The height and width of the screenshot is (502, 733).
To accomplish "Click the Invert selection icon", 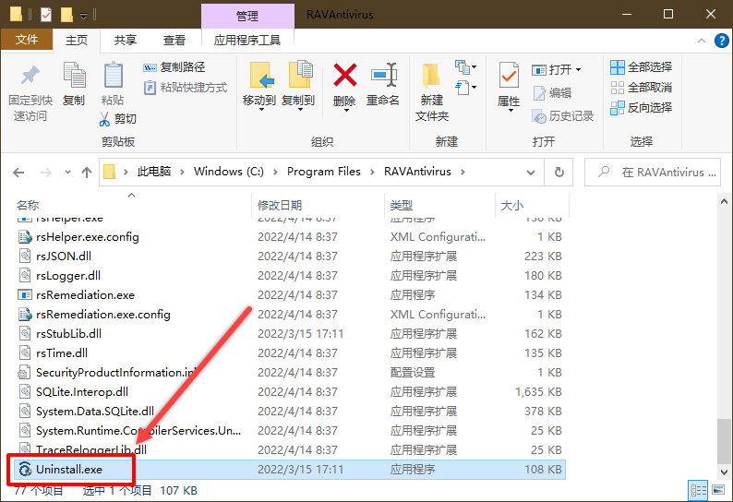I will tap(617, 107).
